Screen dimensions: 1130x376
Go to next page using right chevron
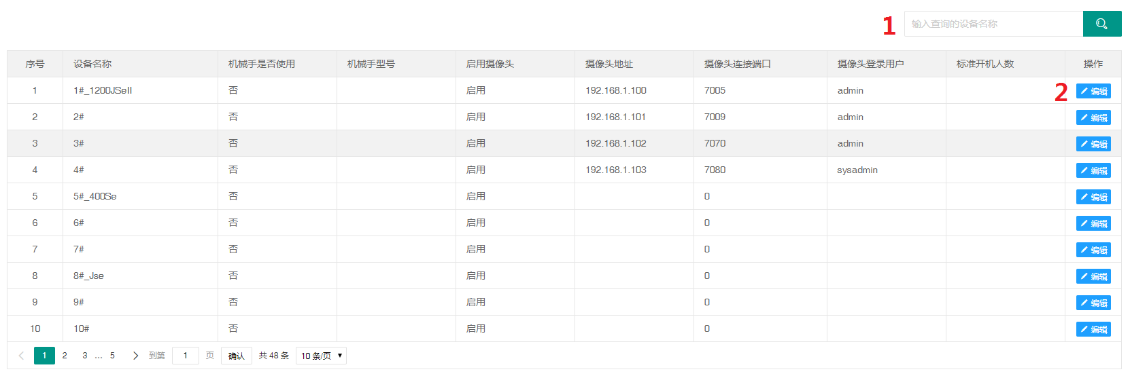coord(135,356)
